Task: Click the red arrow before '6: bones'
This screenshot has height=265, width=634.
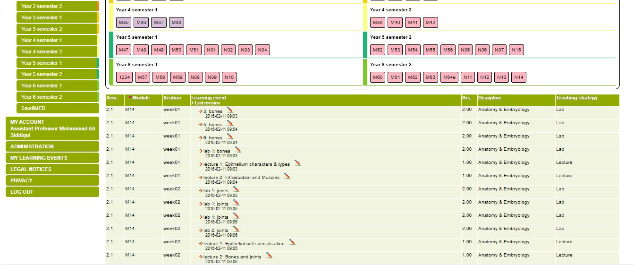Action: tap(201, 138)
